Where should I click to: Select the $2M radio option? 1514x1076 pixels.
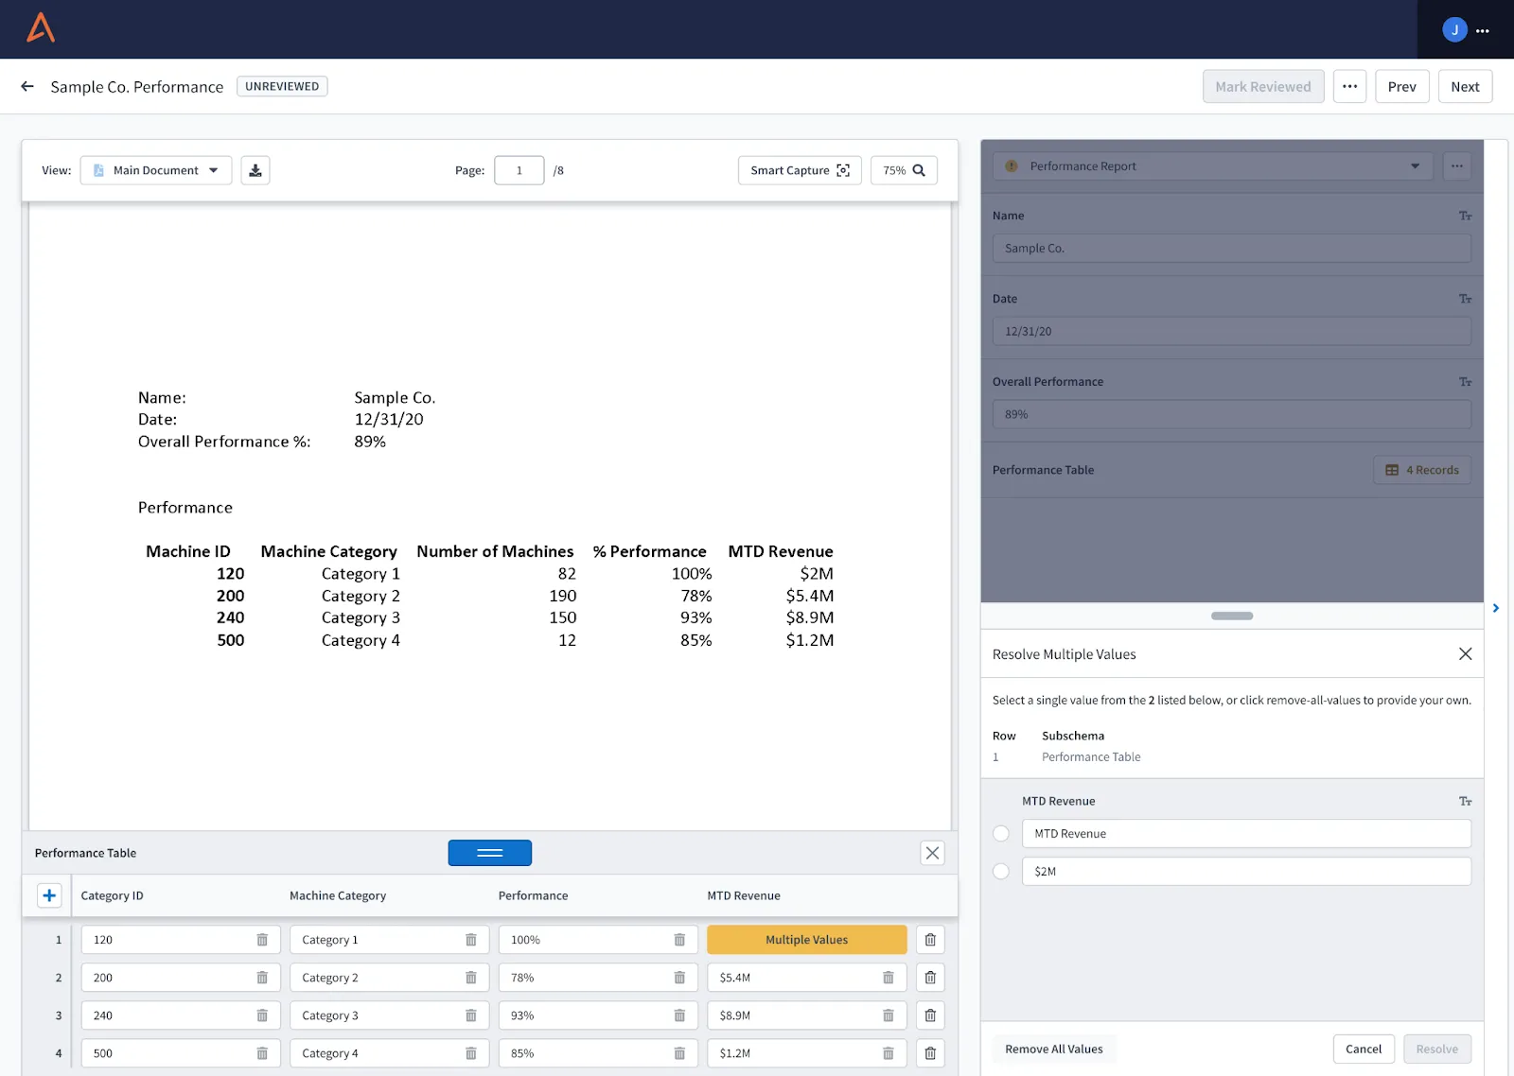coord(1001,872)
